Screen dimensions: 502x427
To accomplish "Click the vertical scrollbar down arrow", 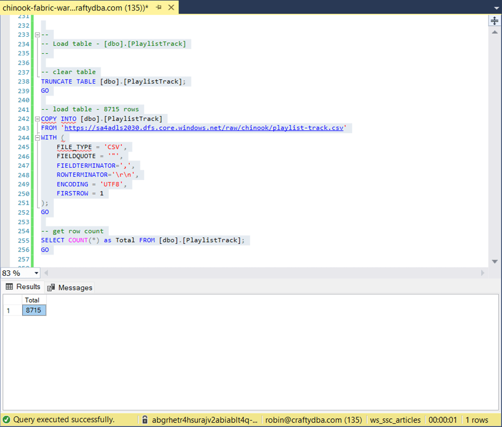I will point(494,262).
